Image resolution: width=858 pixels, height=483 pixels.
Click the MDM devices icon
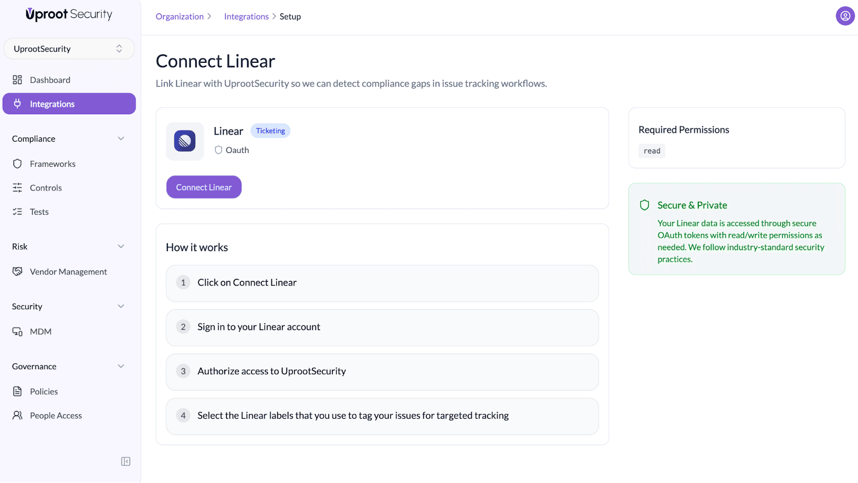coord(18,332)
